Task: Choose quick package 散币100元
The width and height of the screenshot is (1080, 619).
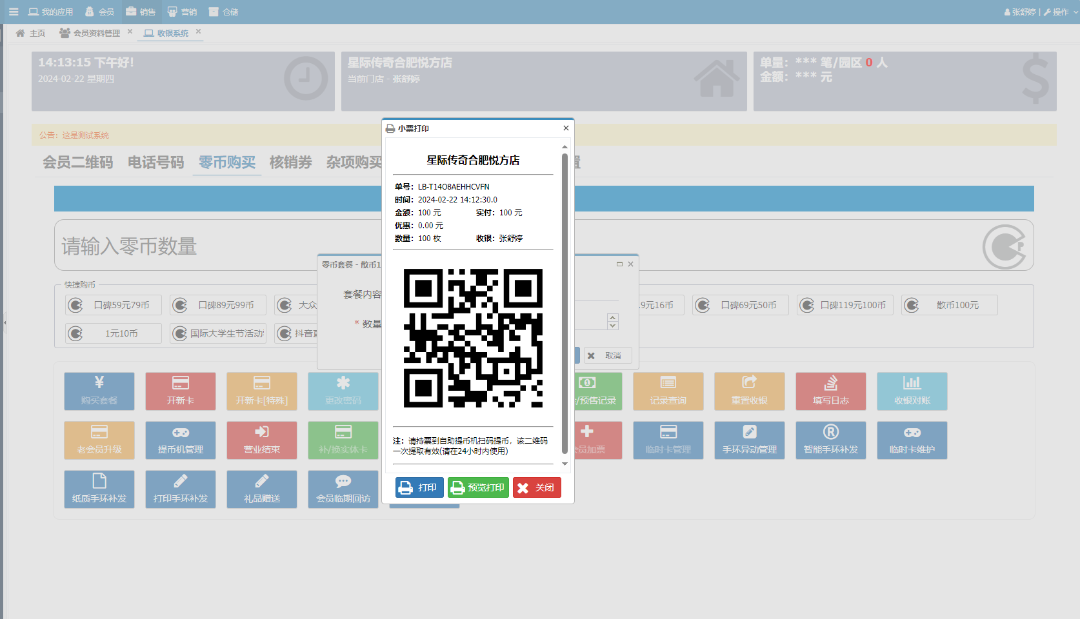Action: [950, 305]
